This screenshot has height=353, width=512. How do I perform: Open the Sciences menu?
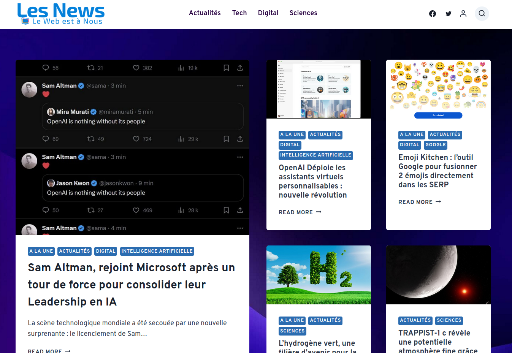[303, 13]
